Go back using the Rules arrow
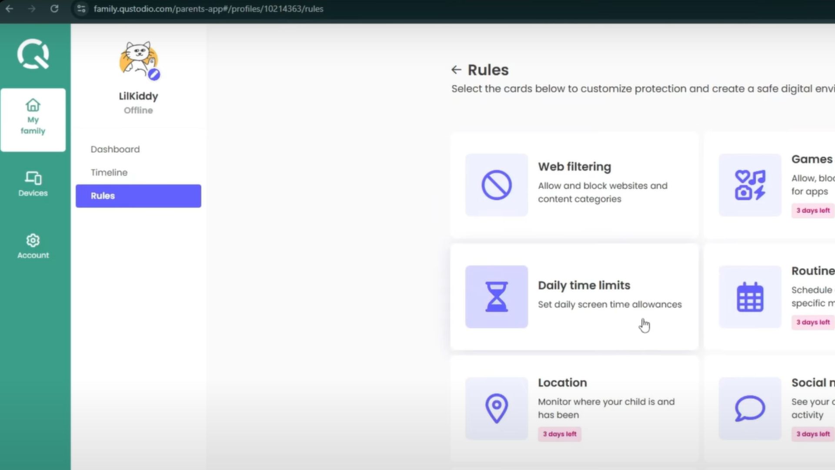 coord(456,70)
